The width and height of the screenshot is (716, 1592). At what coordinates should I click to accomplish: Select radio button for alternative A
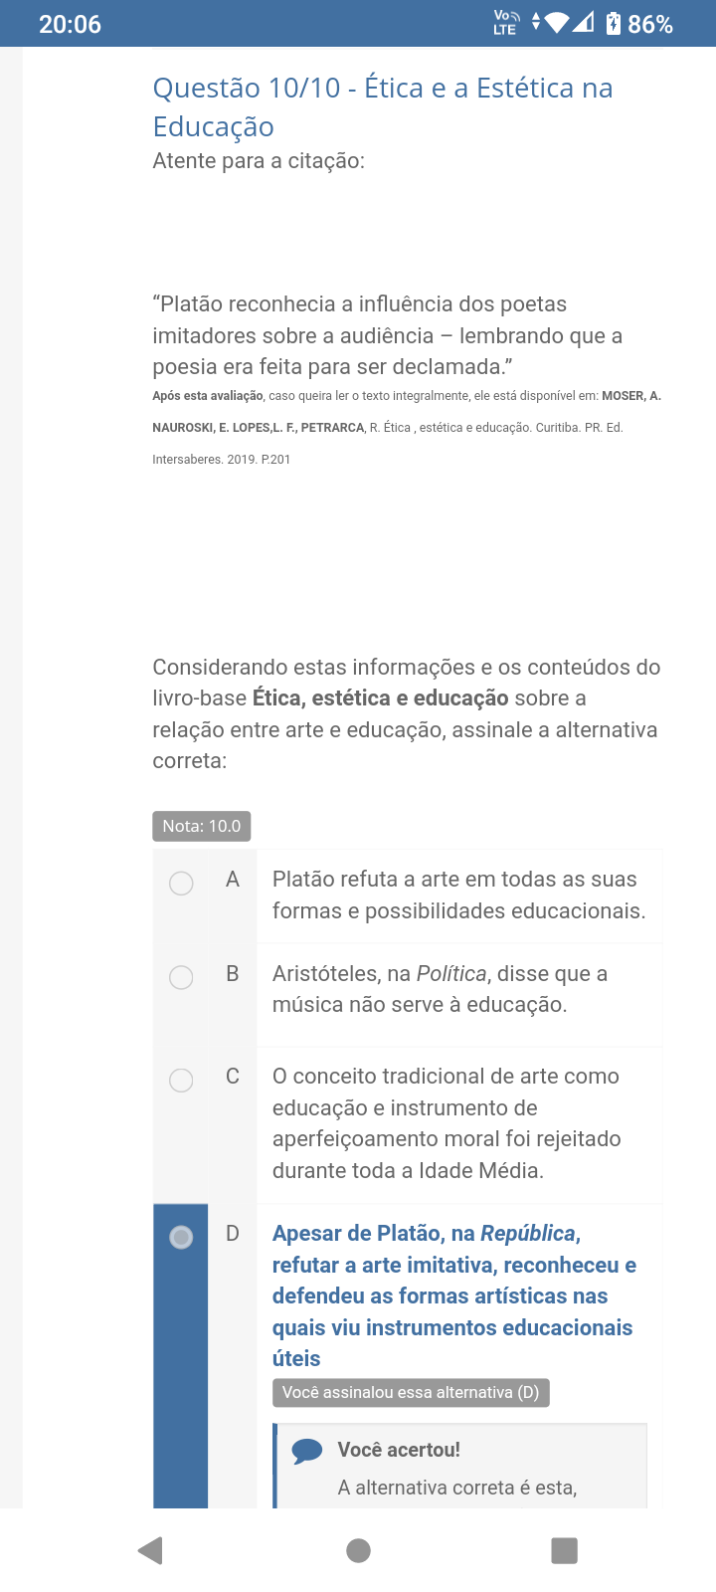point(181,883)
